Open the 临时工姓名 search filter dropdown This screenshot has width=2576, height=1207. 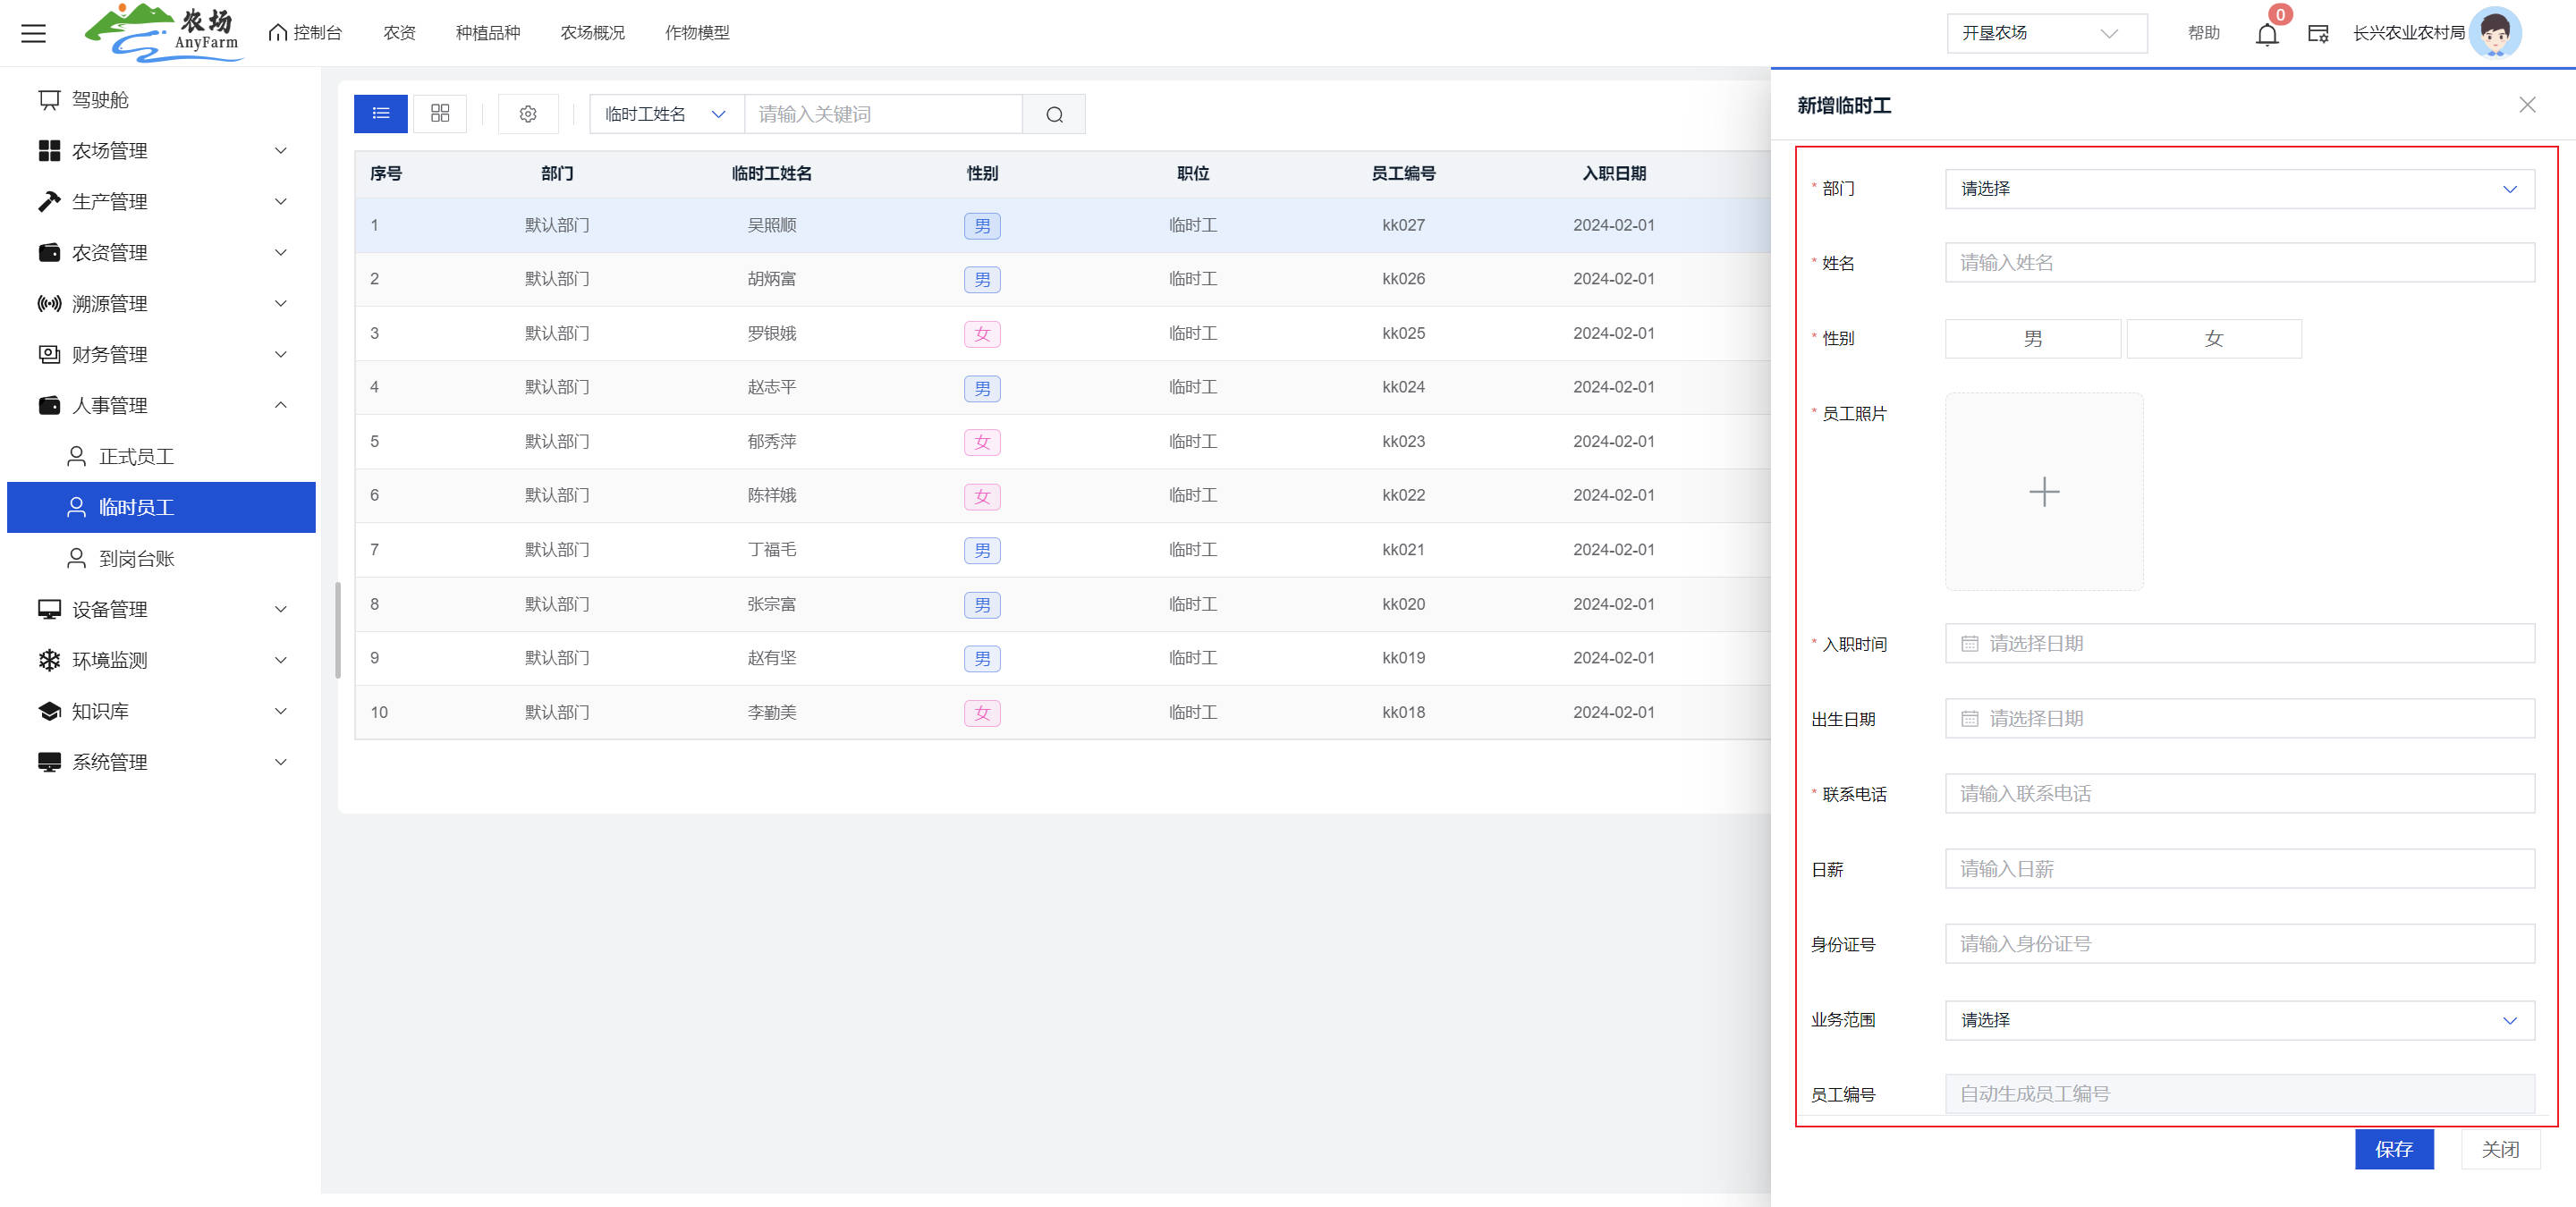click(665, 114)
